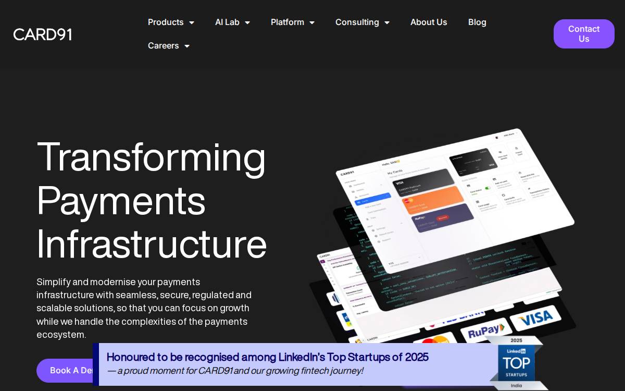Expand the Consulting menu
The width and height of the screenshot is (625, 391).
coord(362,22)
